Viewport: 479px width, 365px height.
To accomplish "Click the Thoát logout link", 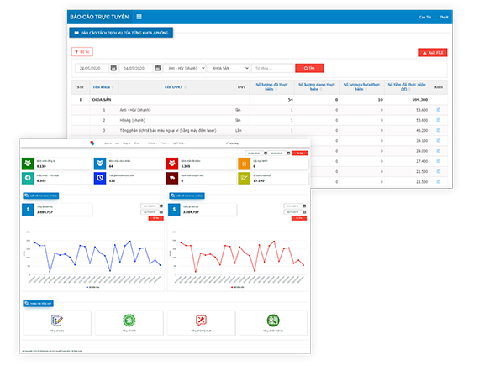I will 444,17.
